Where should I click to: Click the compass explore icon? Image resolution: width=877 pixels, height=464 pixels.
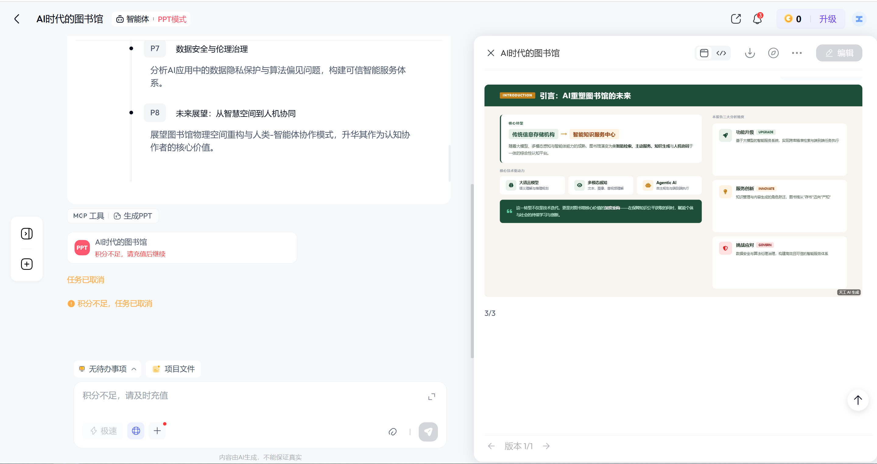[773, 53]
